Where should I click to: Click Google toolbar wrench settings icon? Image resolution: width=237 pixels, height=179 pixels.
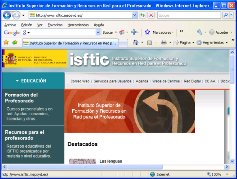tap(200, 32)
